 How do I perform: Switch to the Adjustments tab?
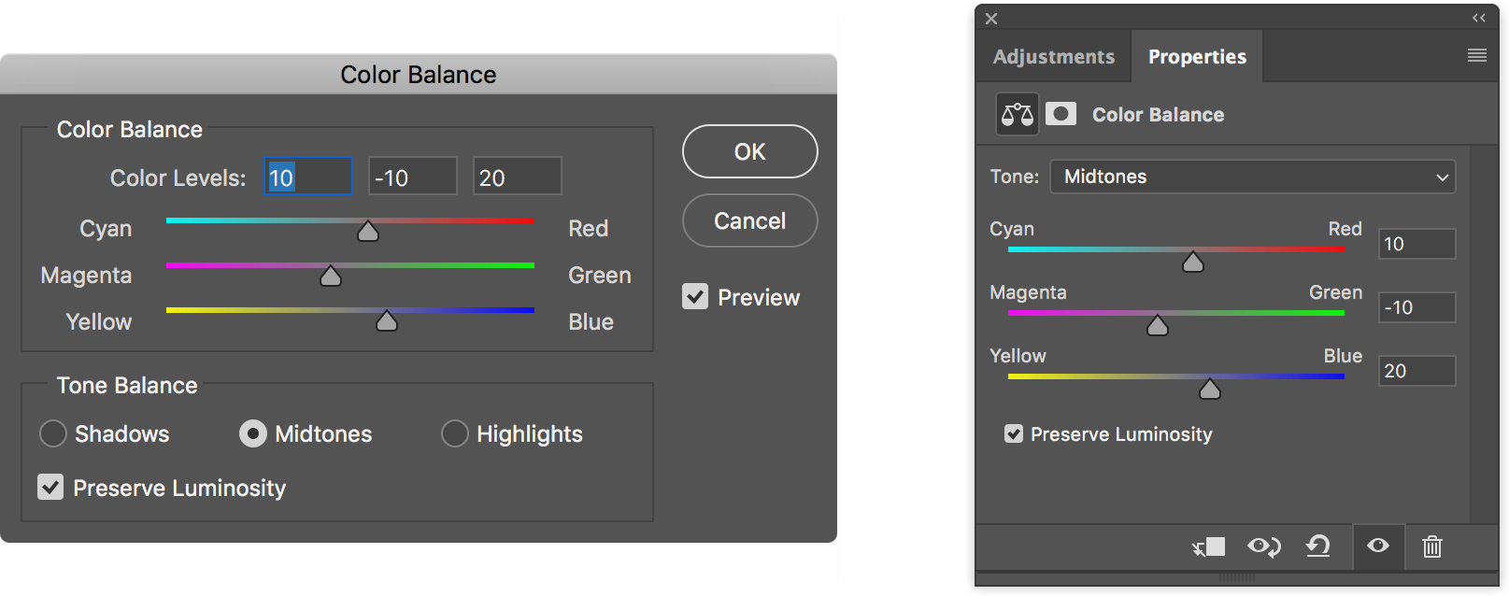click(1054, 56)
